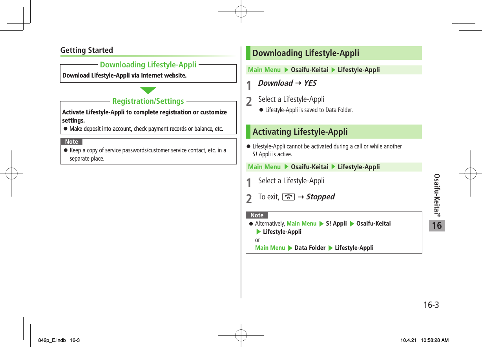Click "Main Menu" in the Downloading section path
This screenshot has height=347, width=482.
264,70
